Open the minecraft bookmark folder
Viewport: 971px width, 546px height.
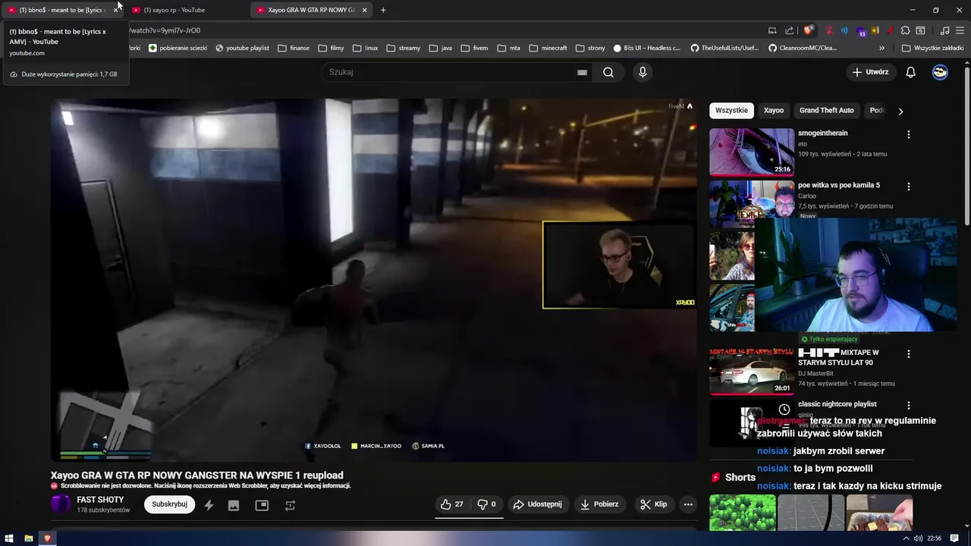click(x=548, y=48)
